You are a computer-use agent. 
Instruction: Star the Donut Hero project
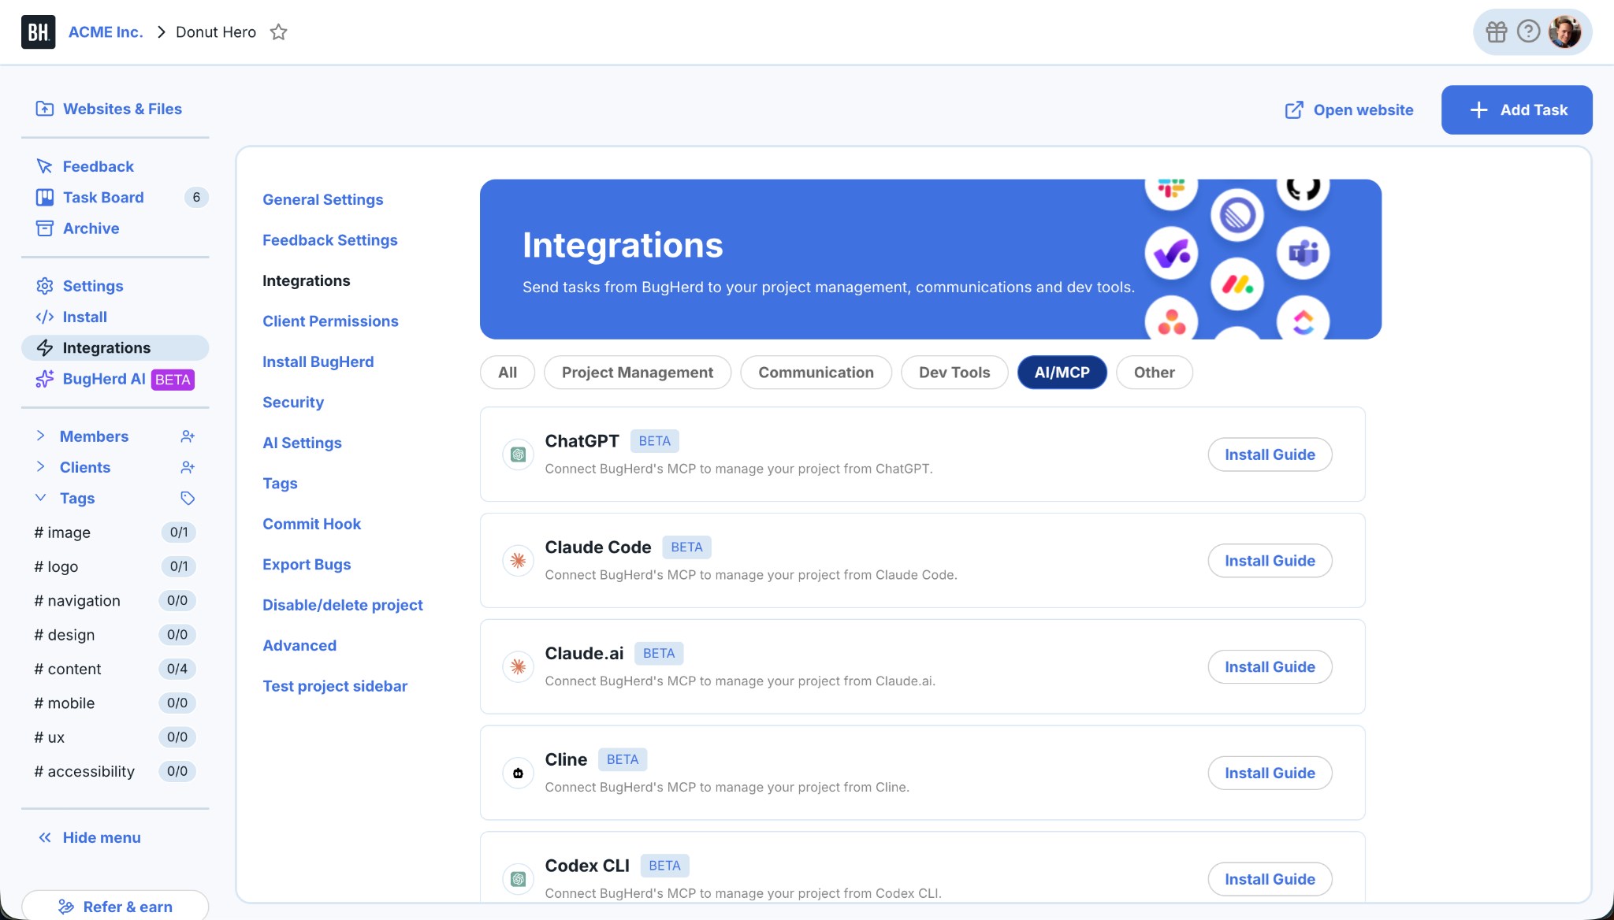[278, 32]
